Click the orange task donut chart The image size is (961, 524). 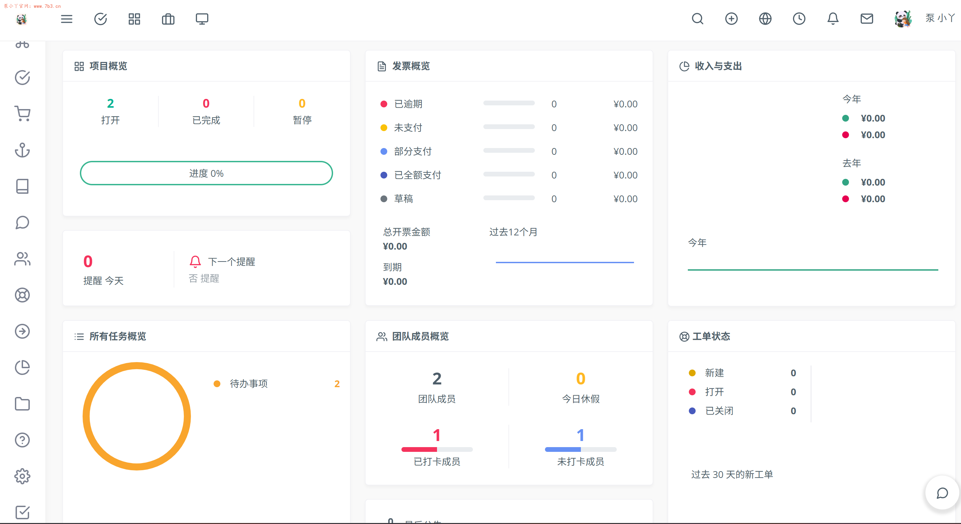pyautogui.click(x=136, y=416)
